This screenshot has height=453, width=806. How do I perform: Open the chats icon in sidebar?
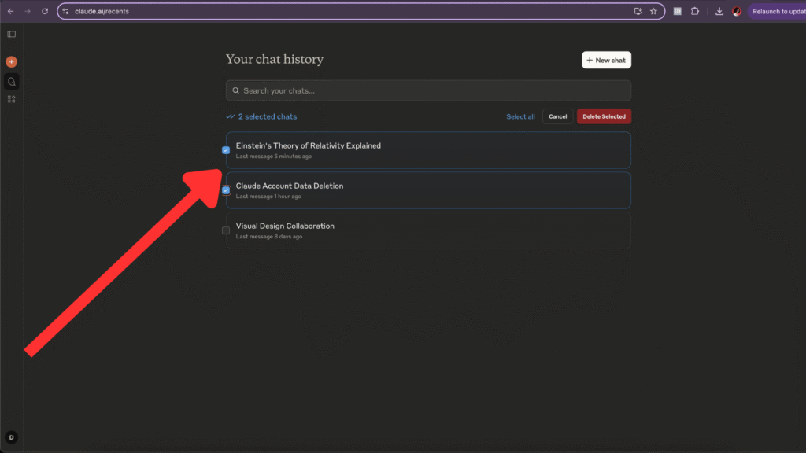pos(11,82)
